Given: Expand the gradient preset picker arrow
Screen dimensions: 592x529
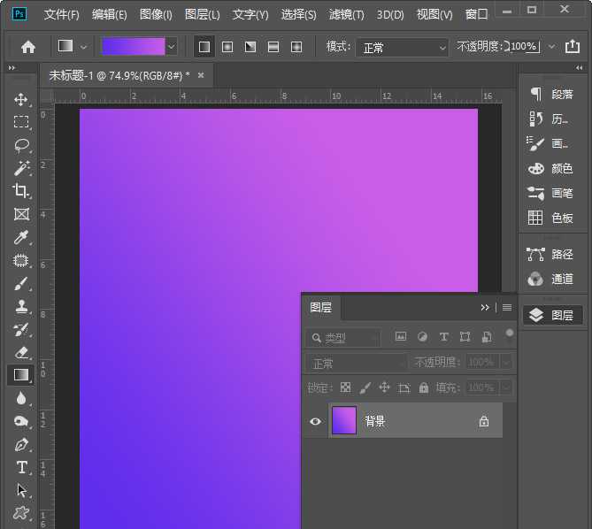Looking at the screenshot, I should [x=171, y=47].
